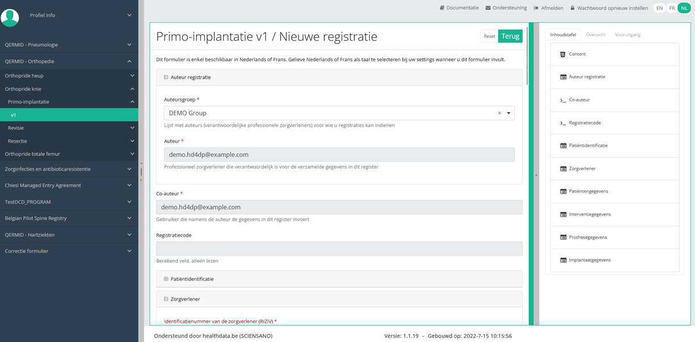Clear the DEMO Group selection
Viewport: 695px width, 342px height.
tap(499, 113)
